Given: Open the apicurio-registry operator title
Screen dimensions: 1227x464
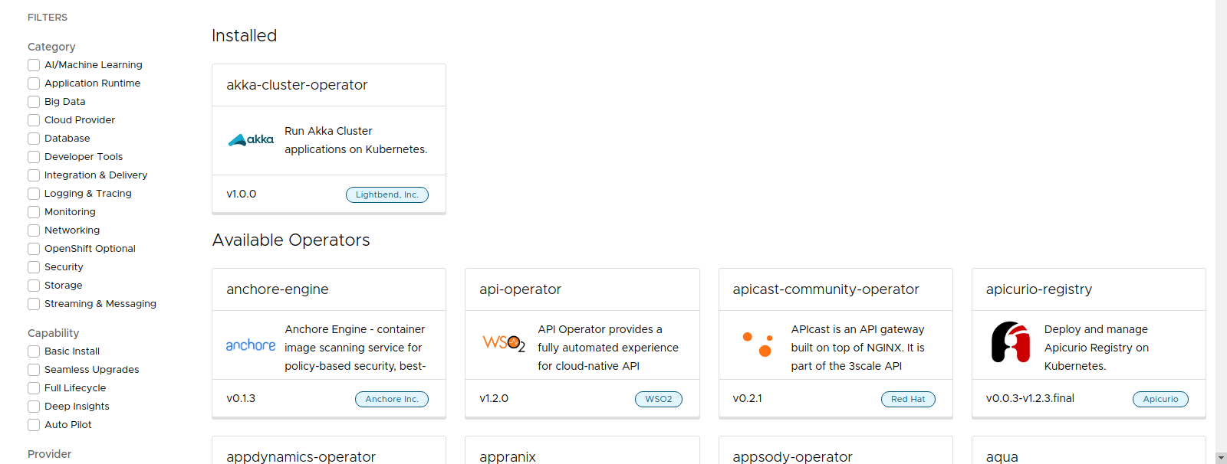Looking at the screenshot, I should (1038, 289).
